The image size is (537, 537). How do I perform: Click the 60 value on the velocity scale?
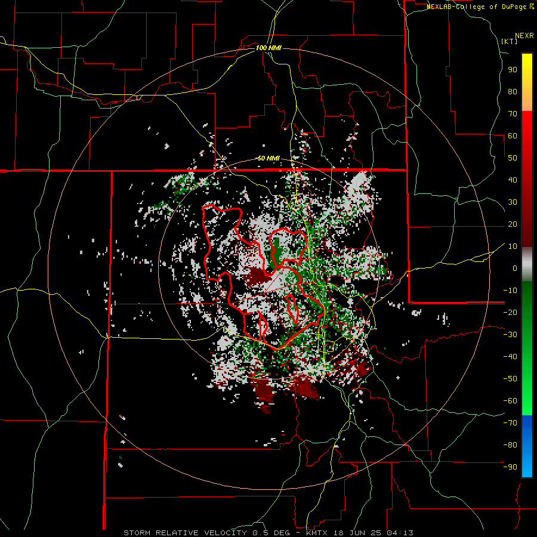(x=513, y=135)
